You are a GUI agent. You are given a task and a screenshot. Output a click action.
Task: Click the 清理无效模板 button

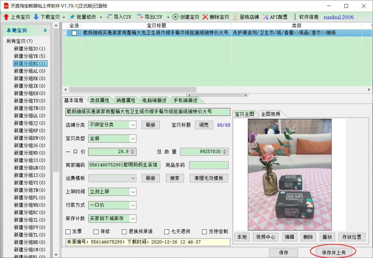coord(209,178)
